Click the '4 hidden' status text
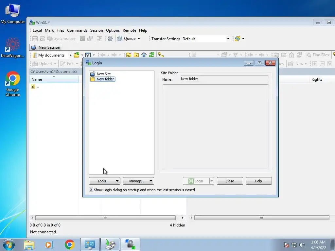The width and height of the screenshot is (335, 251). 177,225
